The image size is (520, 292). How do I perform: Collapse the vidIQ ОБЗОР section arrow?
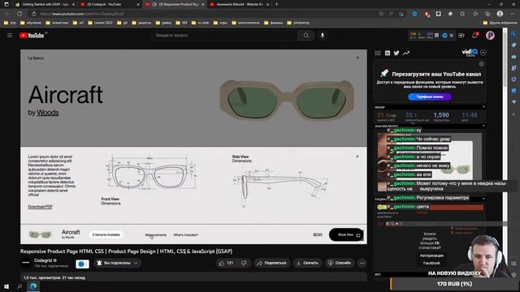tap(483, 107)
